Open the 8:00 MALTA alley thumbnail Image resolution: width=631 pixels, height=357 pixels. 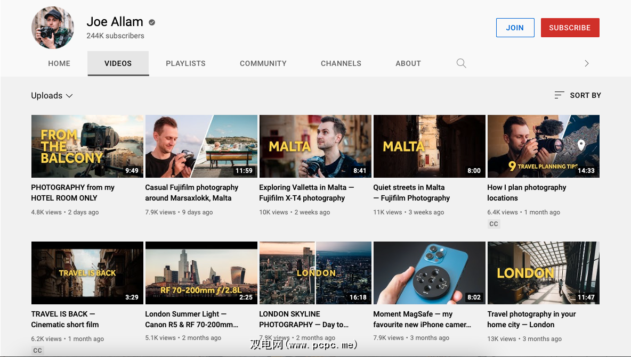pyautogui.click(x=430, y=146)
